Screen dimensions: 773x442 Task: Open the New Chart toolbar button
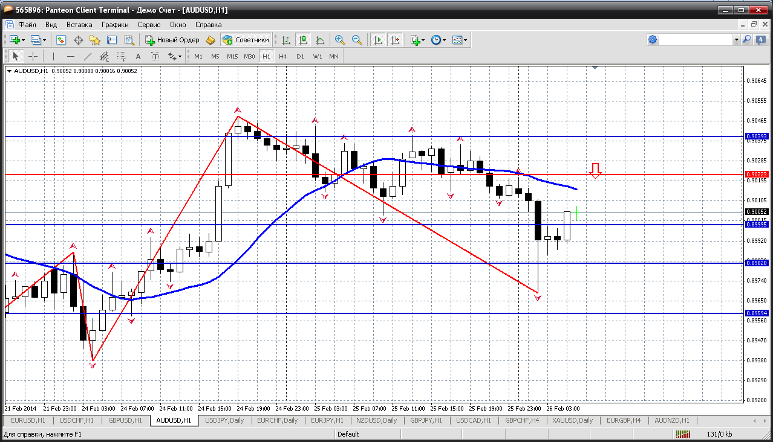click(17, 40)
